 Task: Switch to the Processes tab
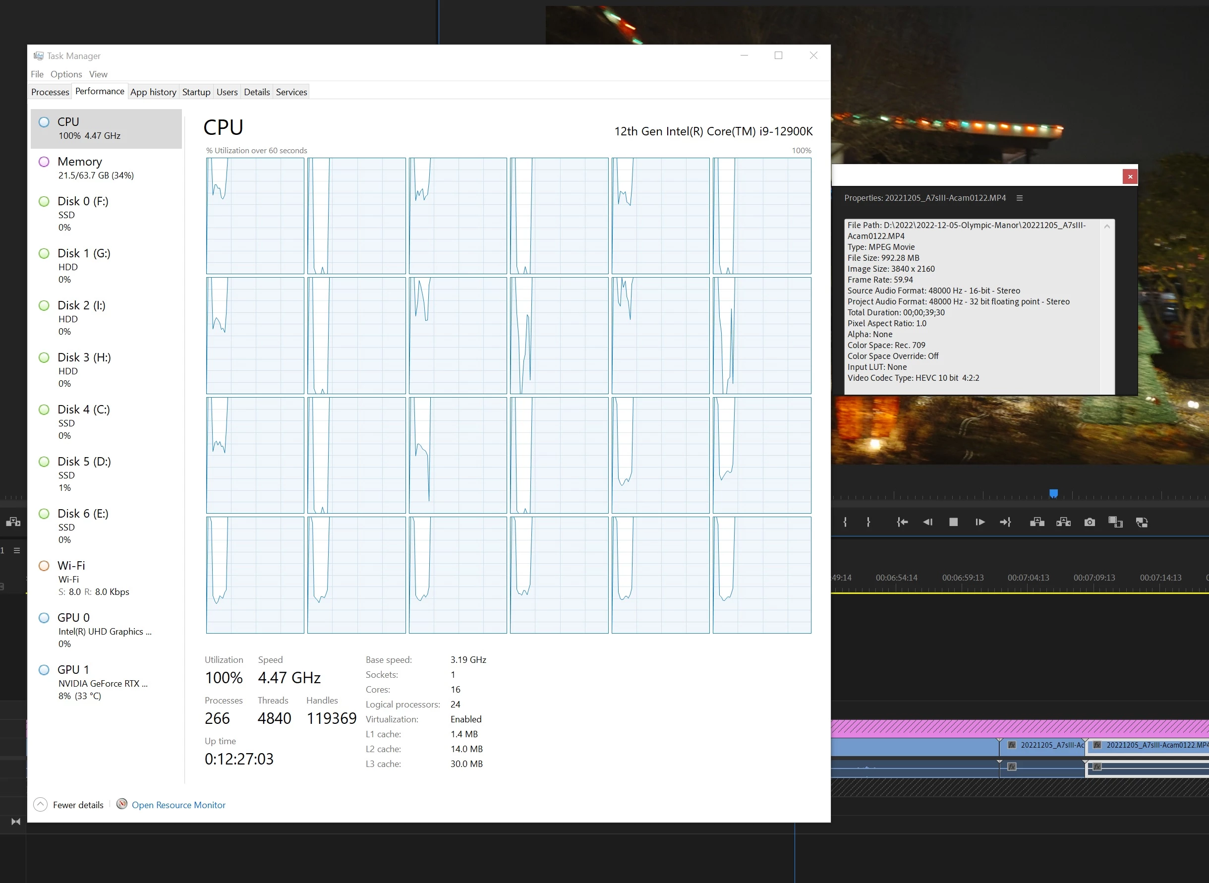pos(50,92)
